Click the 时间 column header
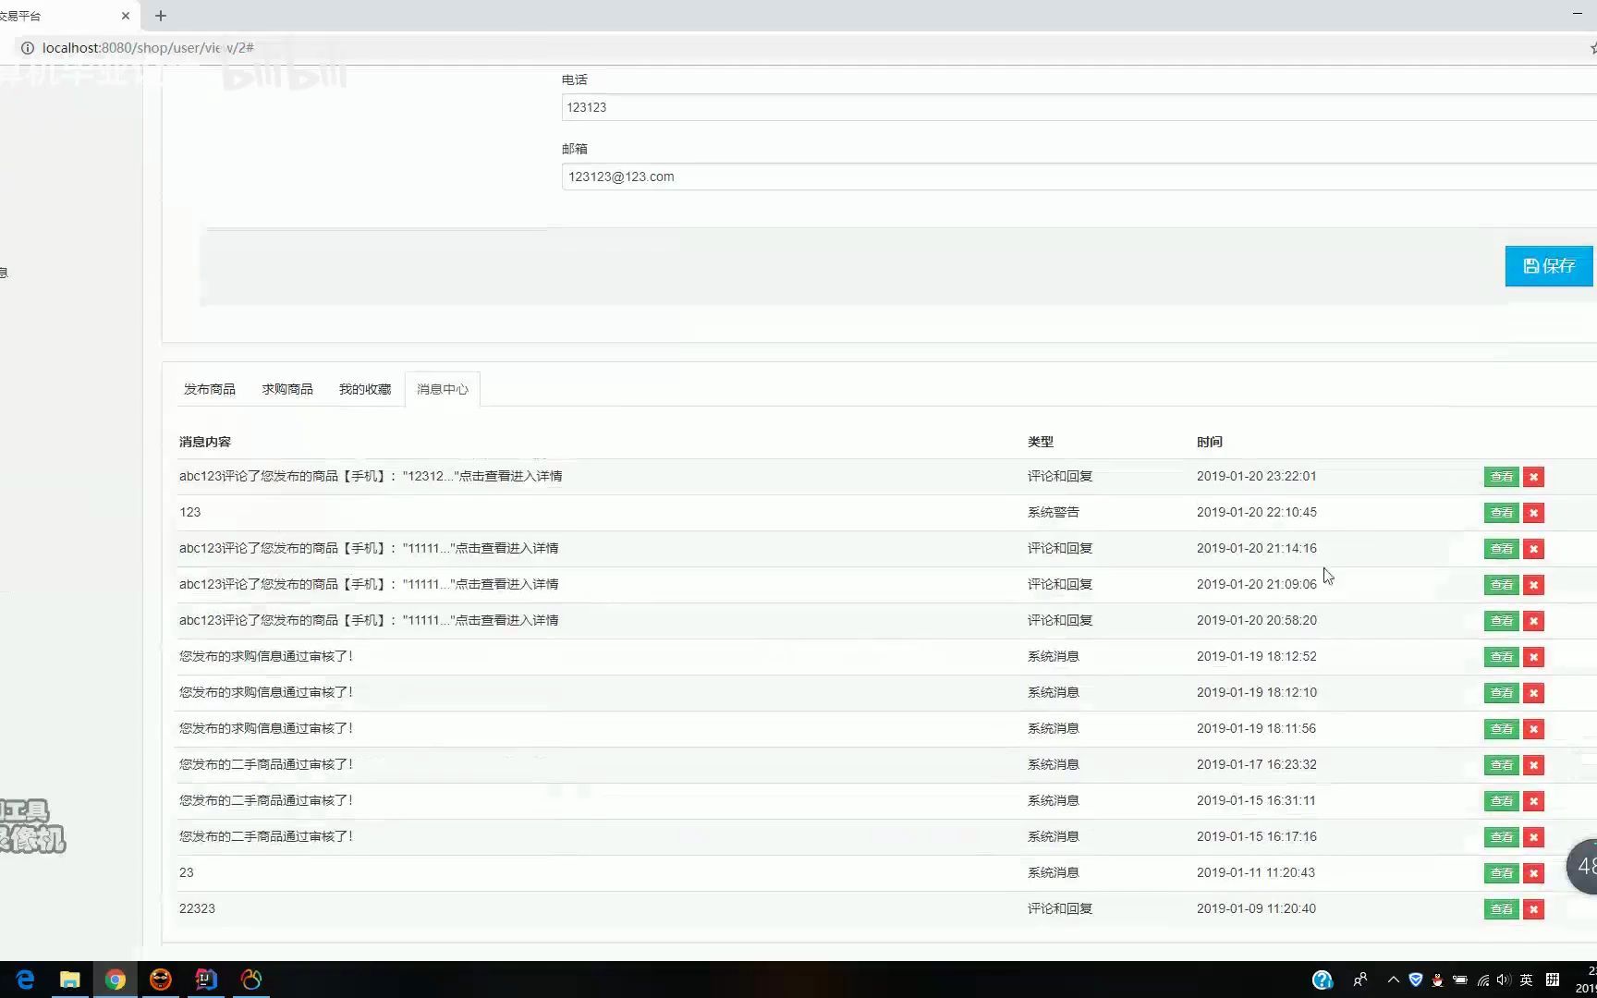Image resolution: width=1597 pixels, height=998 pixels. tap(1210, 442)
